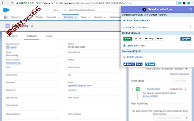The height and width of the screenshot is (121, 194).
Task: Reload the page with refresh icon
Action: pos(12,3)
